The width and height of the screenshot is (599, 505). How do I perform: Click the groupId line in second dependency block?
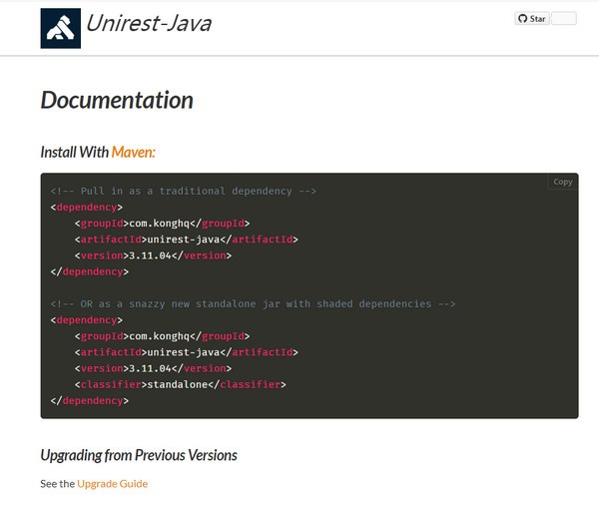pyautogui.click(x=161, y=336)
